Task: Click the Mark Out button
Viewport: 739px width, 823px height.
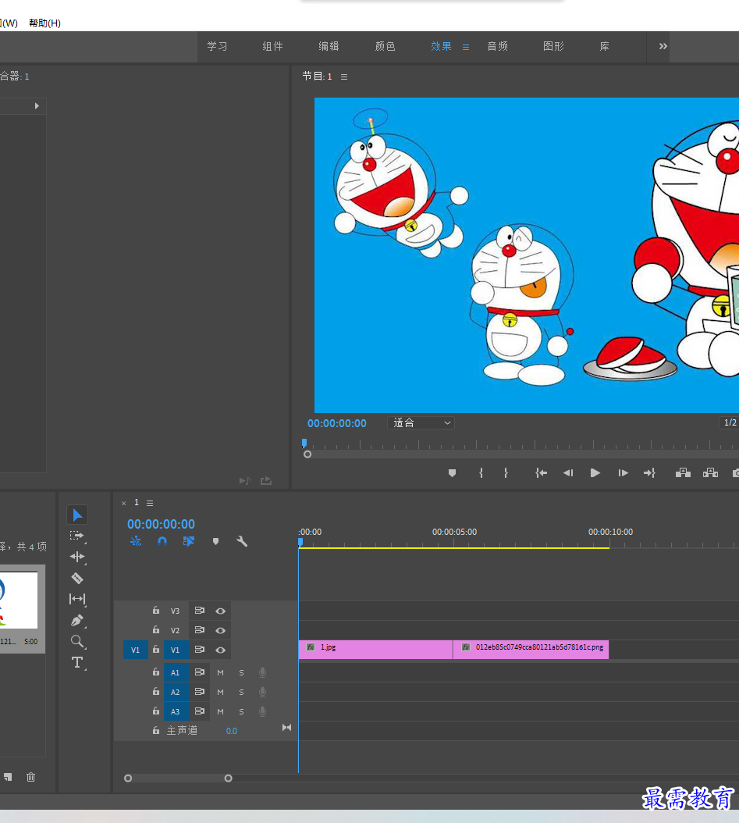Action: pos(506,473)
